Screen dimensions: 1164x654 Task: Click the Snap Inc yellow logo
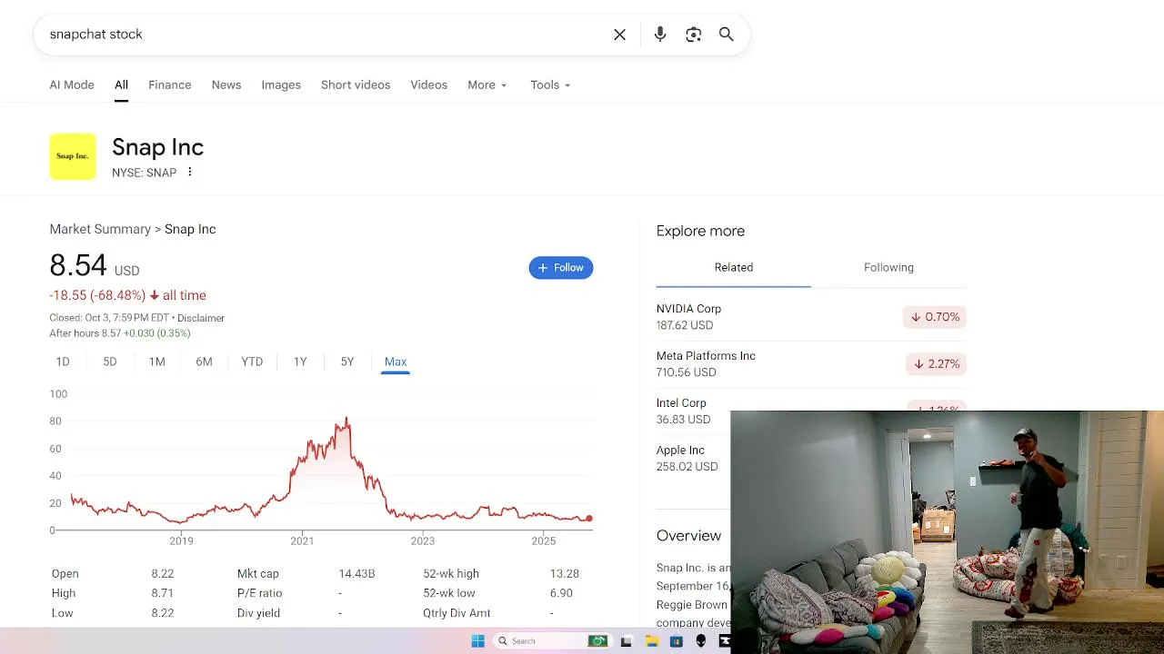tap(73, 156)
